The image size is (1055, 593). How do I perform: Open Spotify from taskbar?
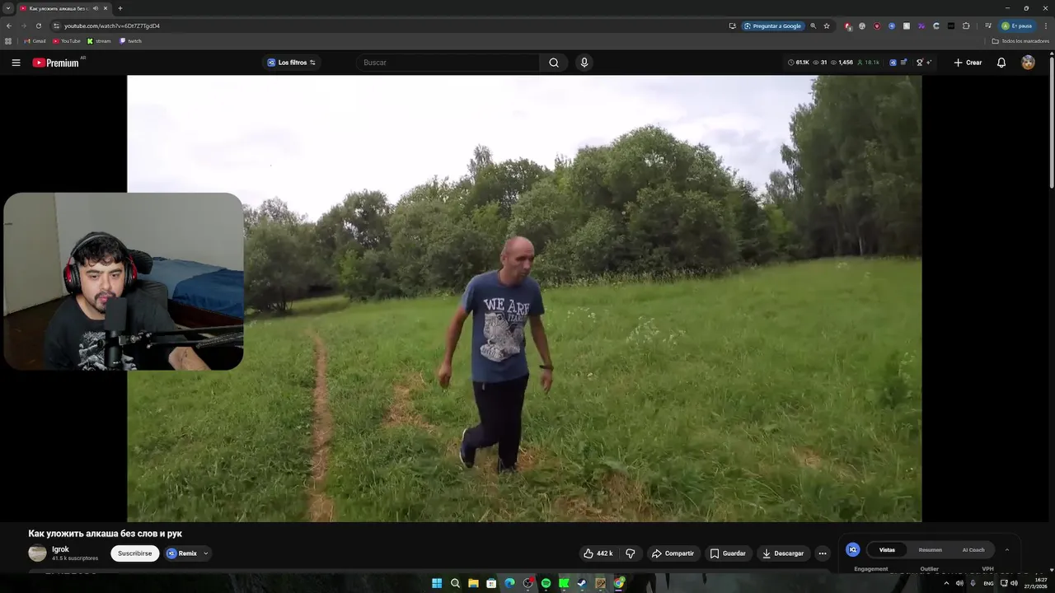point(546,583)
